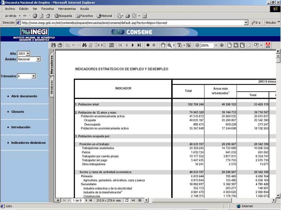Viewport: 281px width, 210px height.
Task: Click the IE Refresh button
Action: pyautogui.click(x=41, y=16)
